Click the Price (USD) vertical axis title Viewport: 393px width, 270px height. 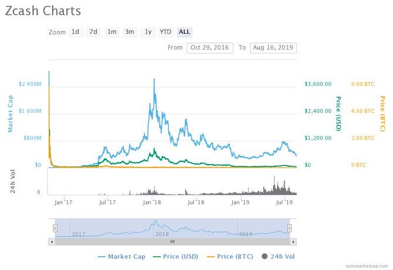coord(338,114)
